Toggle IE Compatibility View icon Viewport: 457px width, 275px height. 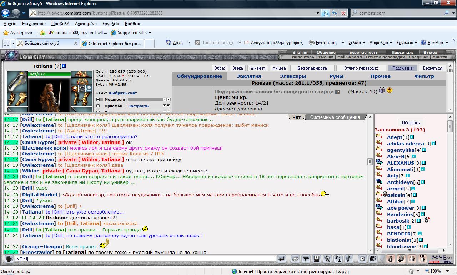coord(326,13)
